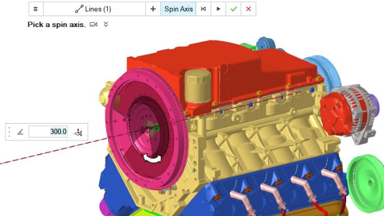
Task: Click the white rotation arrow manipulator
Action: (x=152, y=158)
